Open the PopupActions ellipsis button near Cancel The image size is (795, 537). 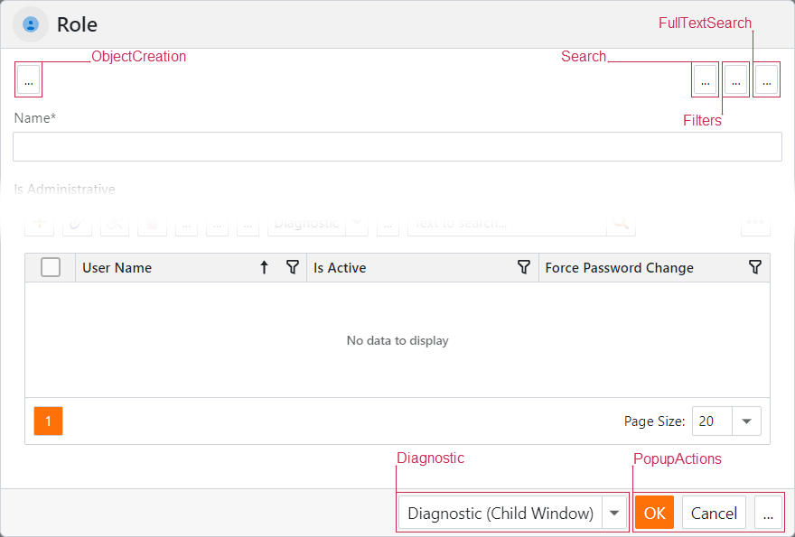pyautogui.click(x=768, y=513)
